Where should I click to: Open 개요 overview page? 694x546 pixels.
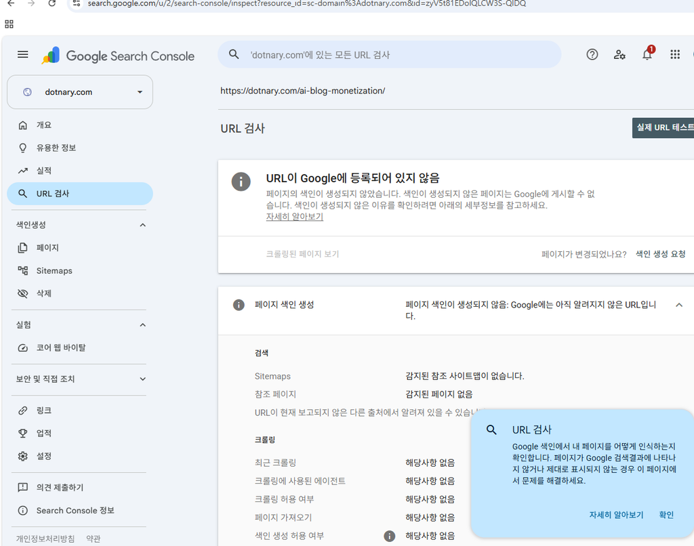(x=80, y=125)
